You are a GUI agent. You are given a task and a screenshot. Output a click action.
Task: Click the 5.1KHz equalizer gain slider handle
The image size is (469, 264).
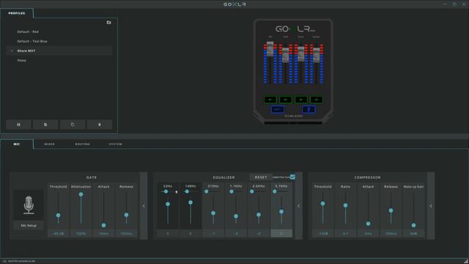[x=281, y=212]
